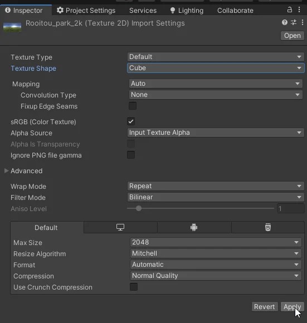Click the Mapping label
307x323 pixels.
coord(26,84)
